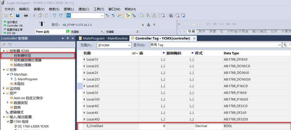
Task: Click the pointer icon beside the path
Action: (x=143, y=25)
